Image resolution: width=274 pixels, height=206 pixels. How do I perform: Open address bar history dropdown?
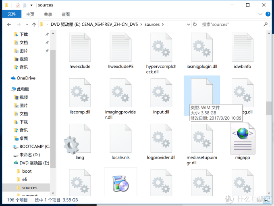pos(189,24)
